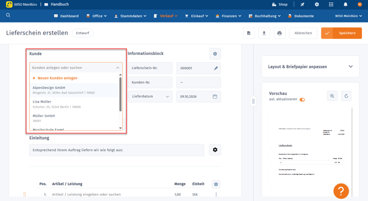Open settings gear in top bar
The width and height of the screenshot is (368, 201).
tap(317, 4)
